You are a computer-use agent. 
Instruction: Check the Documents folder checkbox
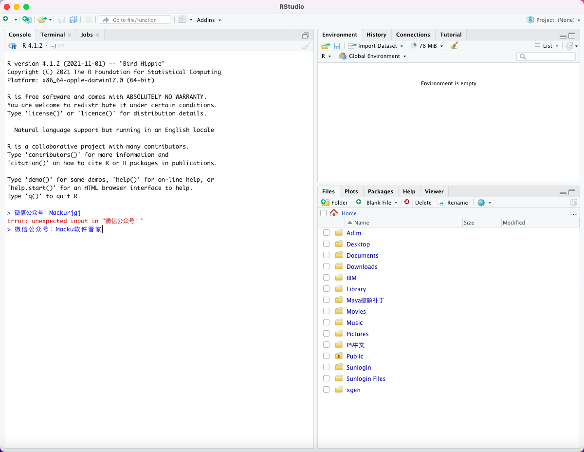pos(326,255)
